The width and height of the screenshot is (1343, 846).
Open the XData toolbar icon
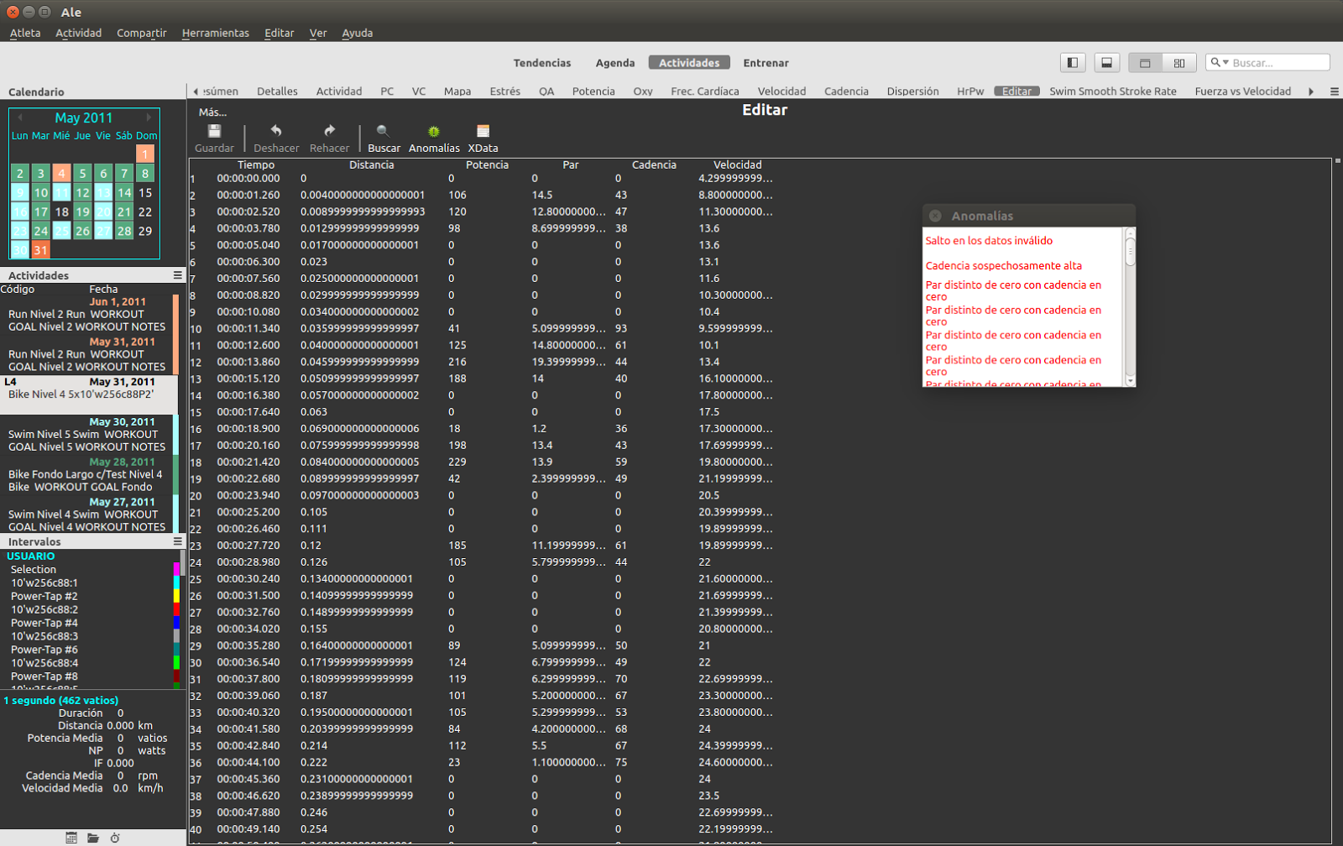coord(483,131)
